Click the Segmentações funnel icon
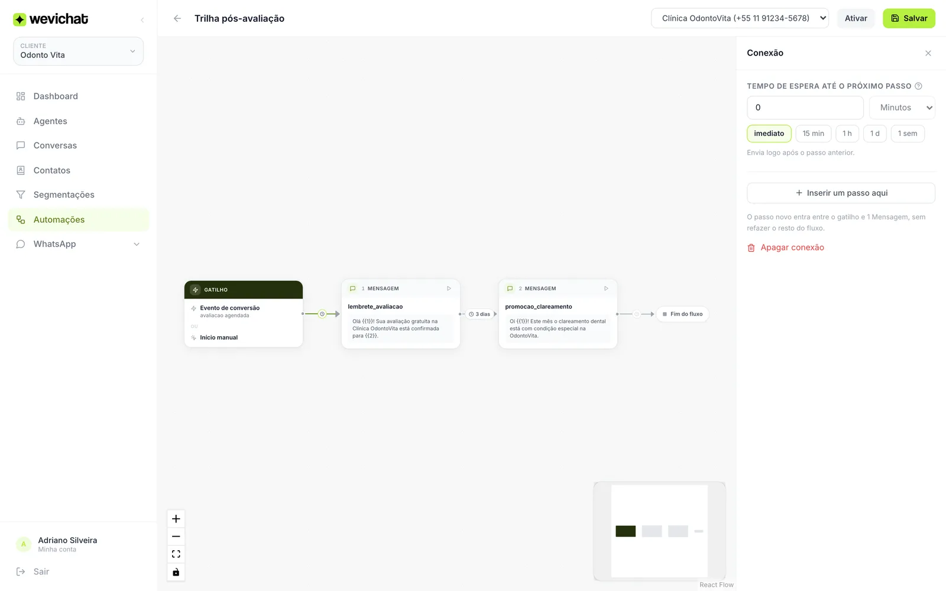946x591 pixels. point(21,194)
